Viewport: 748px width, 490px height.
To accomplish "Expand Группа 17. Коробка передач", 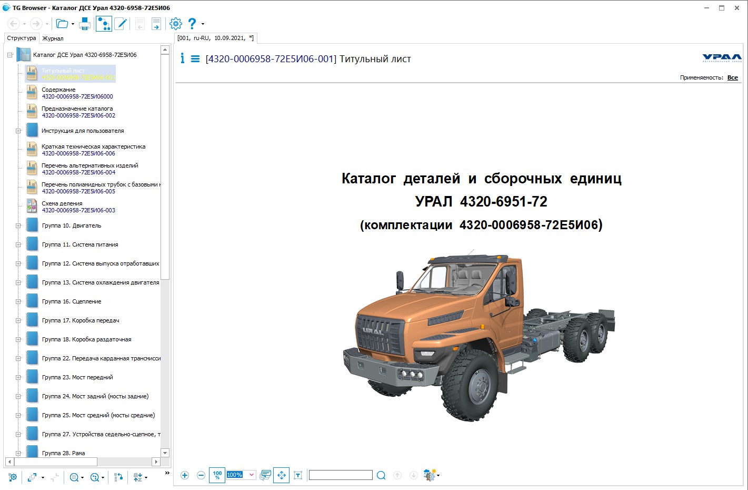I will click(18, 320).
